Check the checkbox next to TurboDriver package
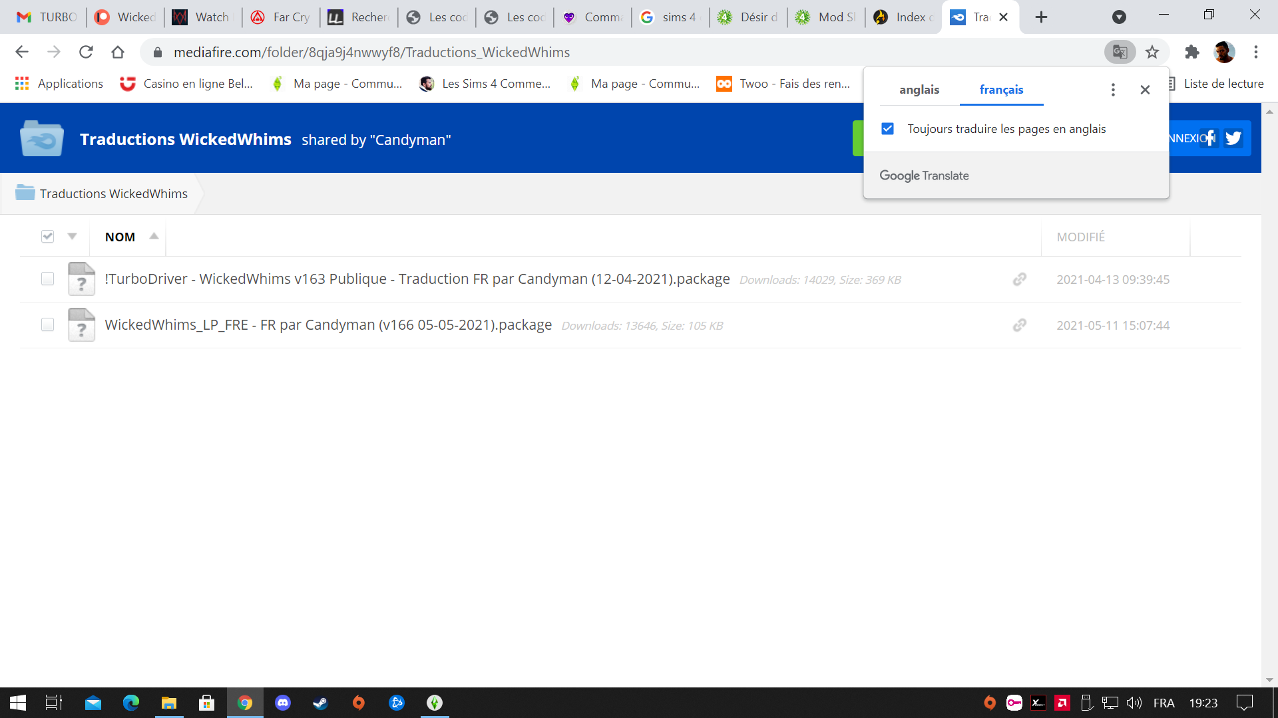The width and height of the screenshot is (1278, 718). pos(47,279)
